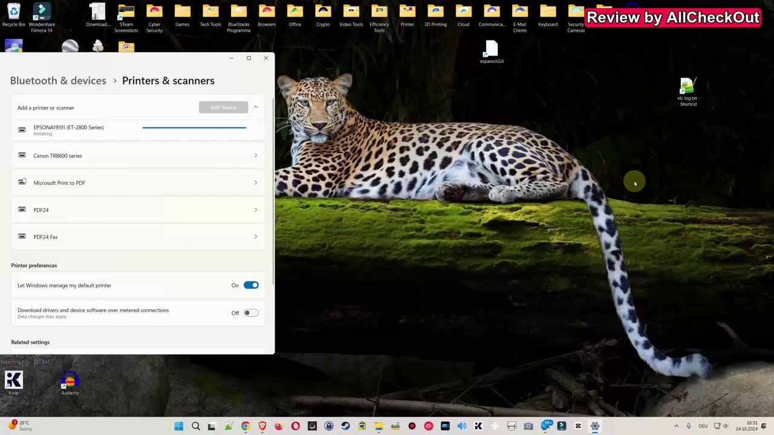Click the Add device button
The image size is (774, 435).
click(x=223, y=108)
